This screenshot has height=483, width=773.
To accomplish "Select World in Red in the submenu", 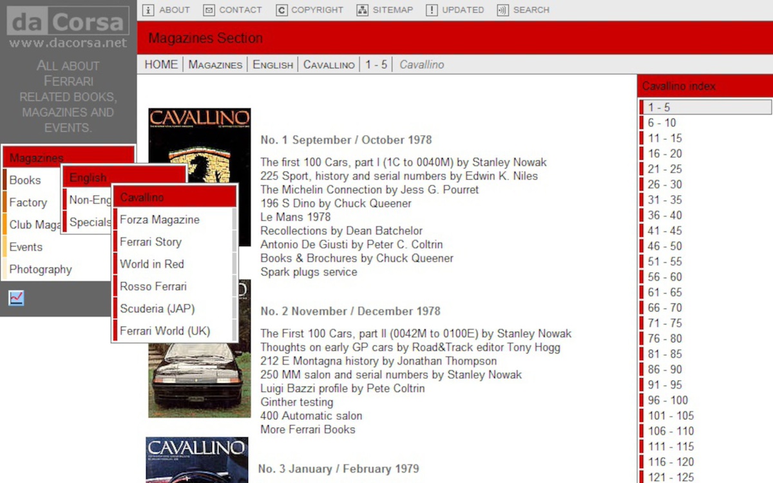I will (175, 264).
